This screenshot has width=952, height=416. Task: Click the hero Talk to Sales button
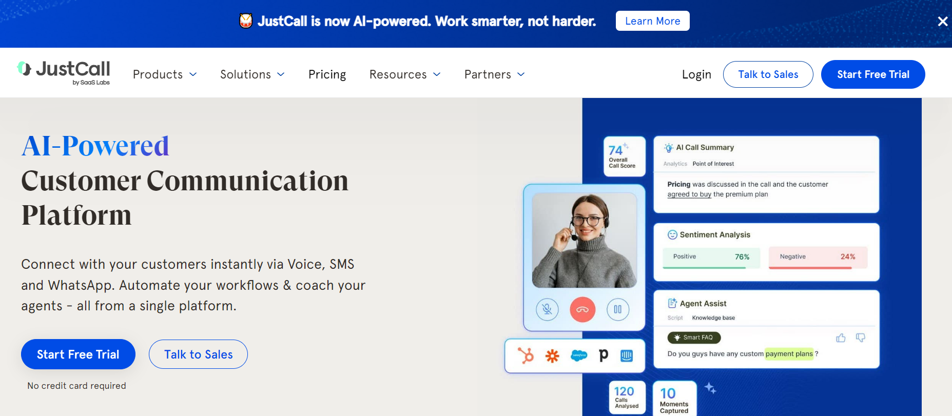pos(198,354)
